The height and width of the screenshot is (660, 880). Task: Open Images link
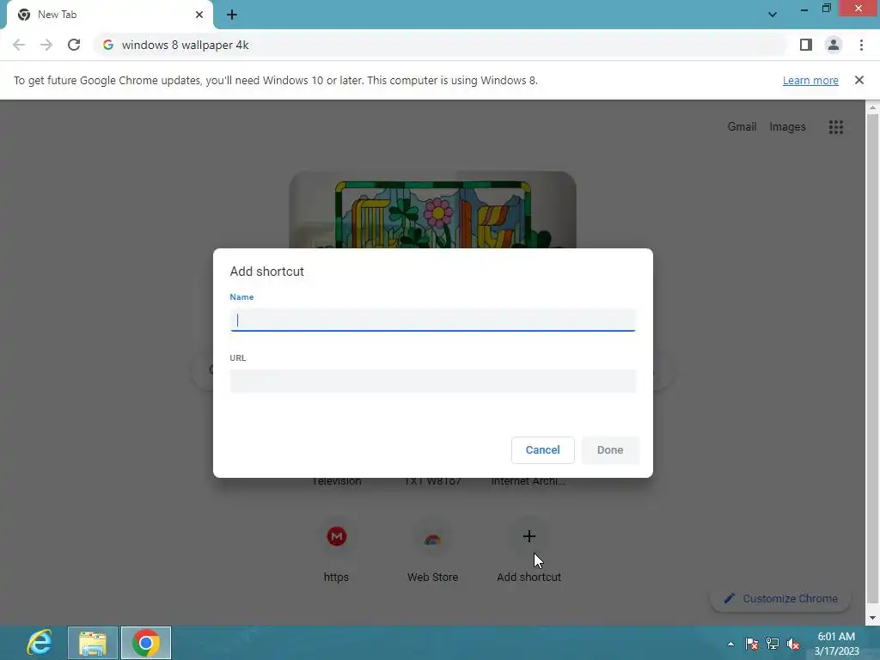tap(787, 127)
